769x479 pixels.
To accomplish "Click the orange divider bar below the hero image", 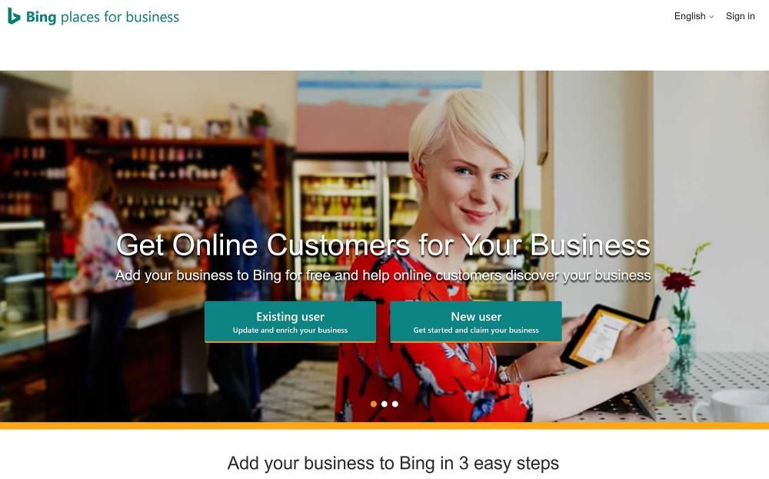I will (x=384, y=425).
